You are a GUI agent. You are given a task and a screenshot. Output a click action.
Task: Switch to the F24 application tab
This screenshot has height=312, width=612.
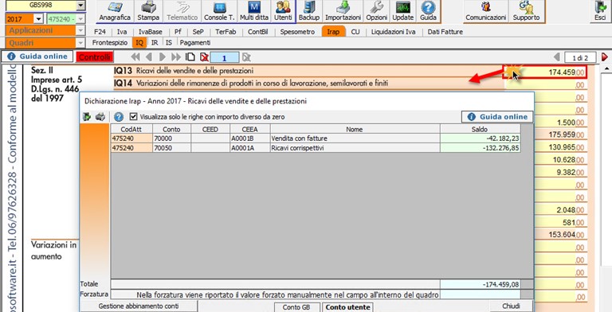tap(100, 32)
